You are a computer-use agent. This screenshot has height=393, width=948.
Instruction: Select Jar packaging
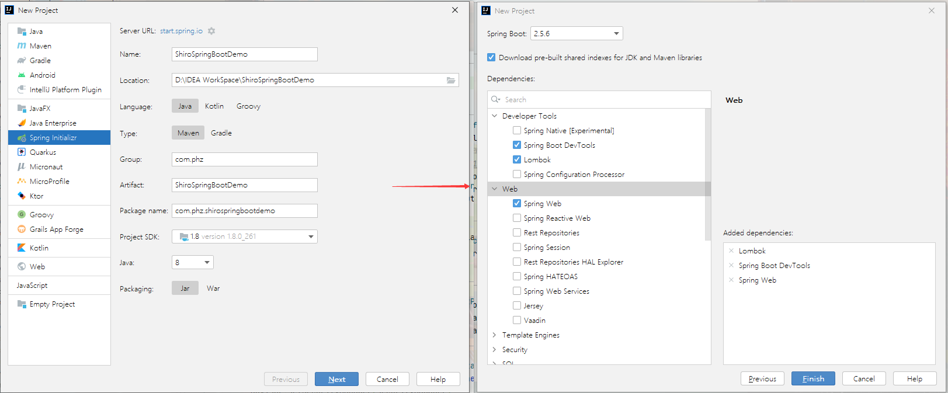185,288
